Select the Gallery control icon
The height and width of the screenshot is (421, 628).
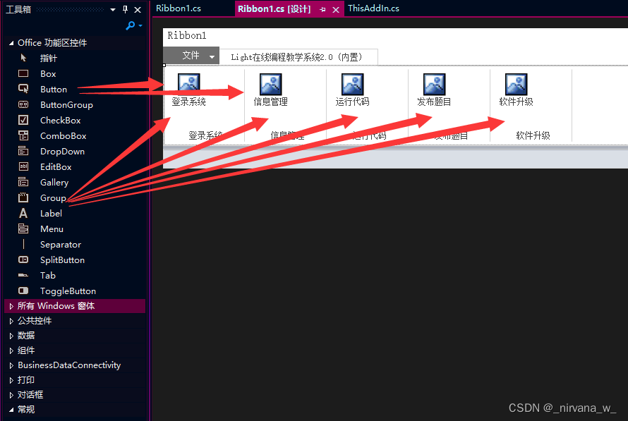point(23,182)
